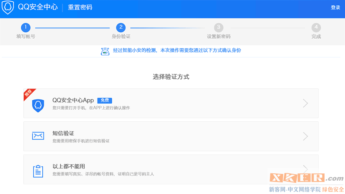
Task: Click the blue QQ penguin shield icon
Action: click(x=38, y=105)
